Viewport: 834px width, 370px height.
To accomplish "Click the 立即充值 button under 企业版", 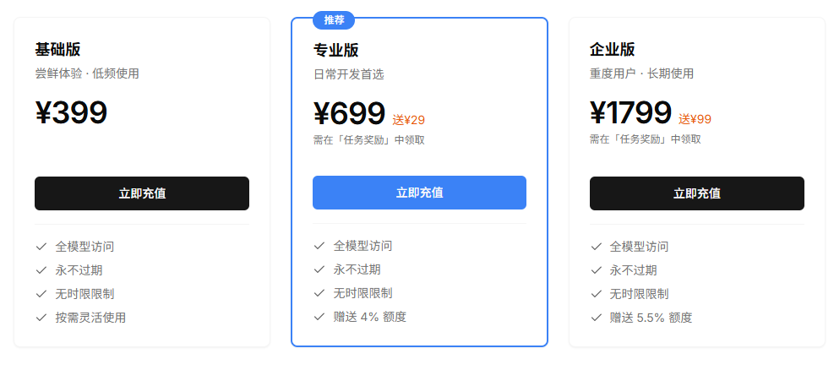I will [x=696, y=193].
